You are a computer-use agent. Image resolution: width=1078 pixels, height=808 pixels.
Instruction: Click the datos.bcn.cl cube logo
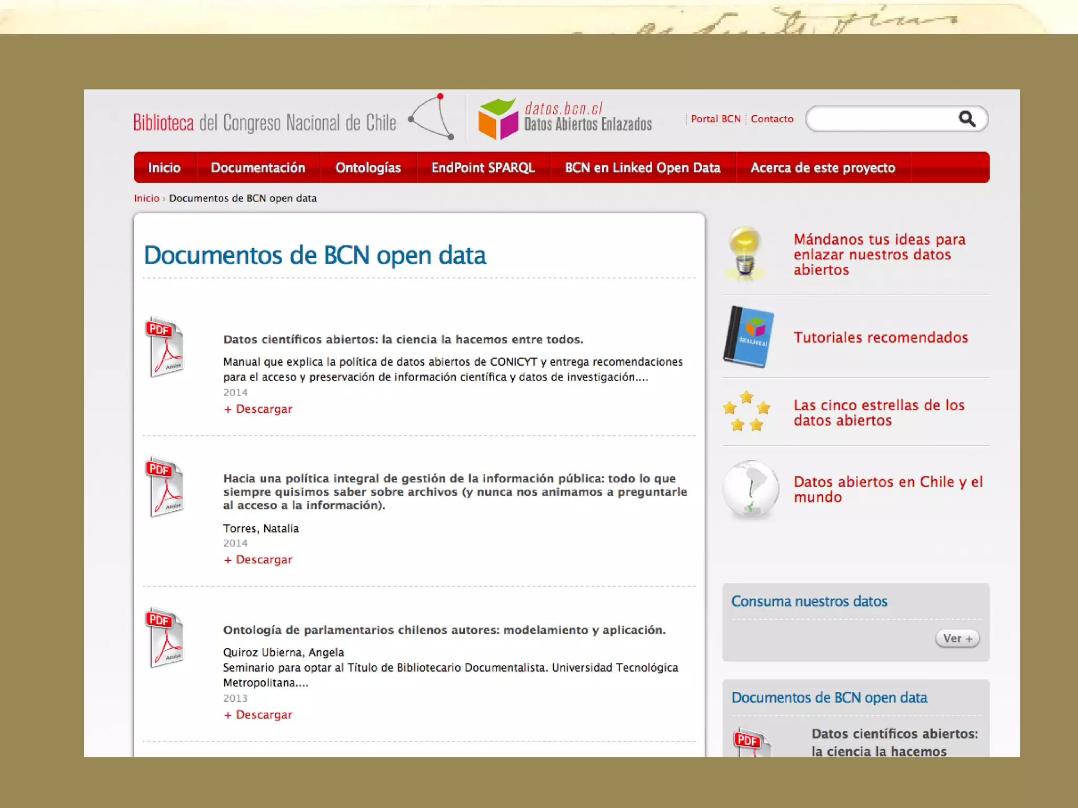point(497,119)
